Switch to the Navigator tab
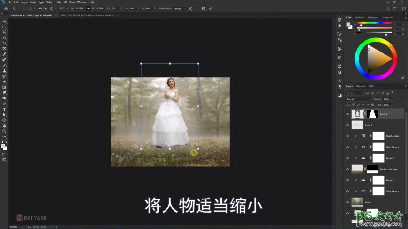Screen dimensions: 408x229 (x=387, y=17)
